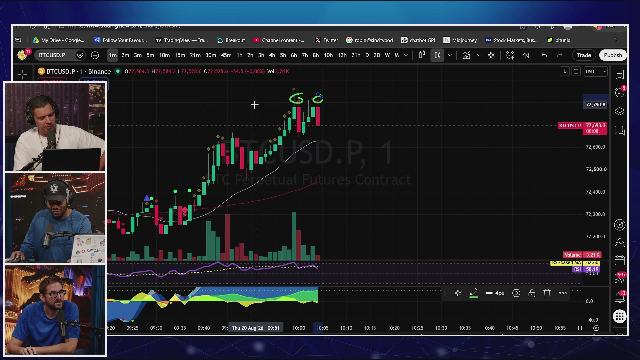Image resolution: width=640 pixels, height=360 pixels.
Task: Open the object tree layers icon
Action: (x=620, y=111)
